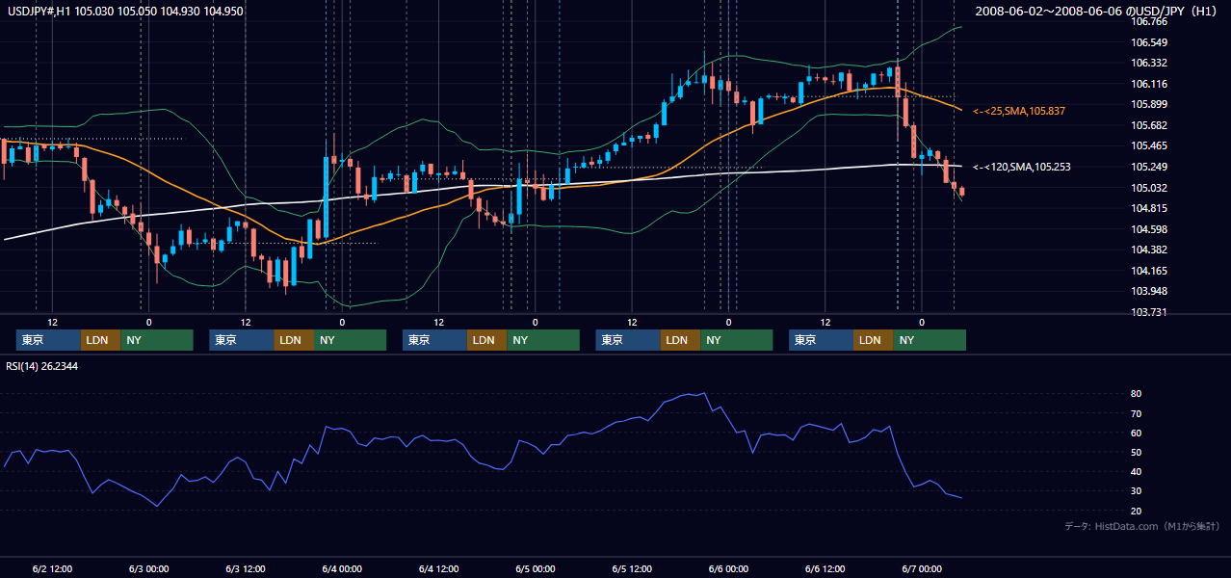Click RSI scale value 80
The height and width of the screenshot is (578, 1231).
click(x=1137, y=394)
